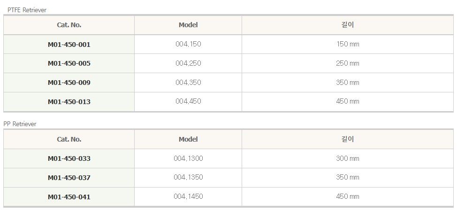The width and height of the screenshot is (457, 211).
Task: Click PP table Model column header
Action: click(x=188, y=139)
